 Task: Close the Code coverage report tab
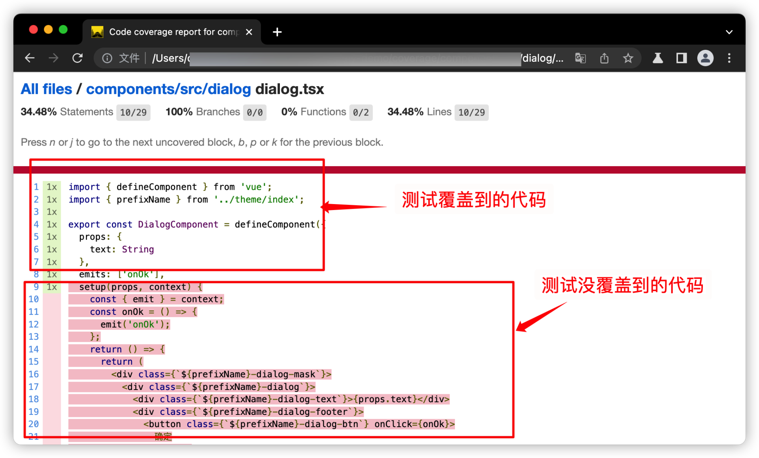click(249, 32)
